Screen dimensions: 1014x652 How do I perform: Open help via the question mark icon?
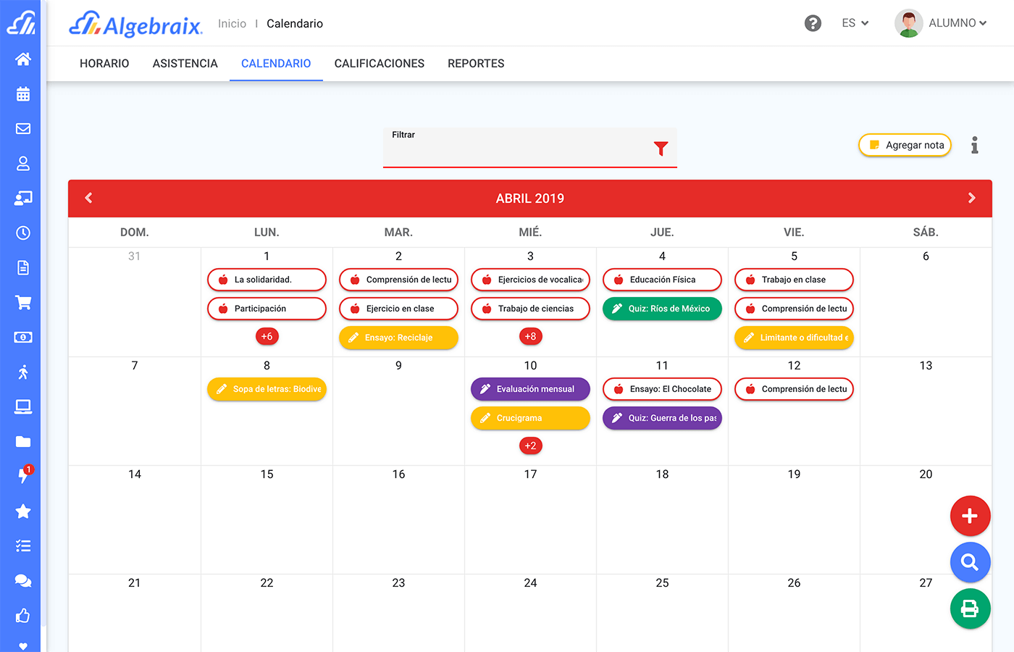[x=813, y=23]
